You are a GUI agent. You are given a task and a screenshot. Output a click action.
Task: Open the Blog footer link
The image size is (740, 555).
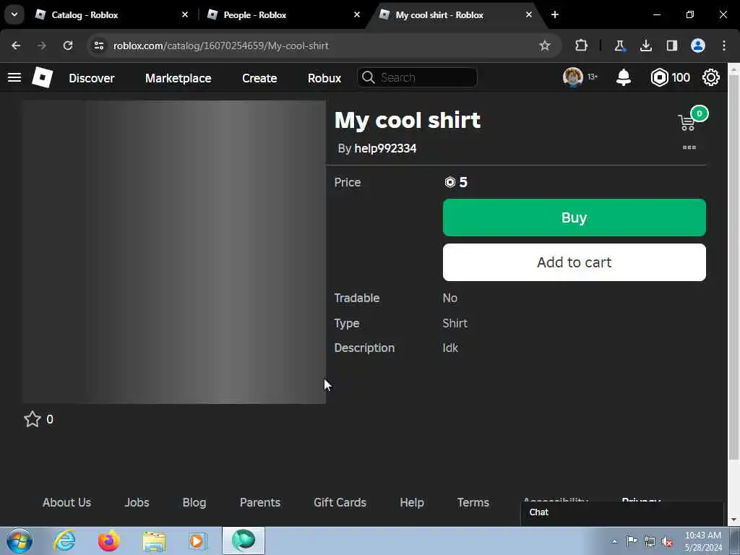point(194,503)
